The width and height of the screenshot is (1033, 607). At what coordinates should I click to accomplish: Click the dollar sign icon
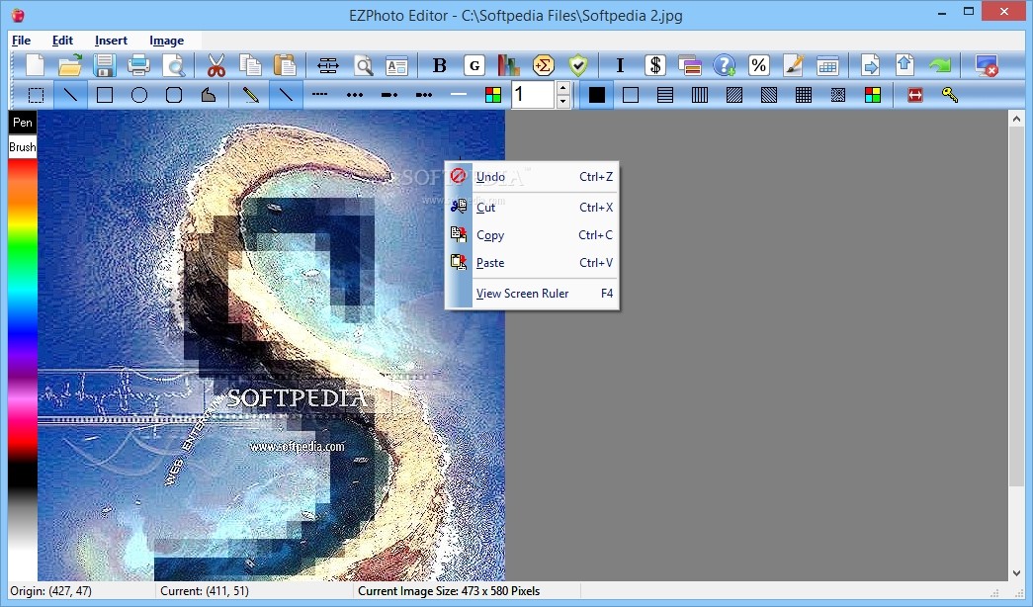pyautogui.click(x=654, y=65)
